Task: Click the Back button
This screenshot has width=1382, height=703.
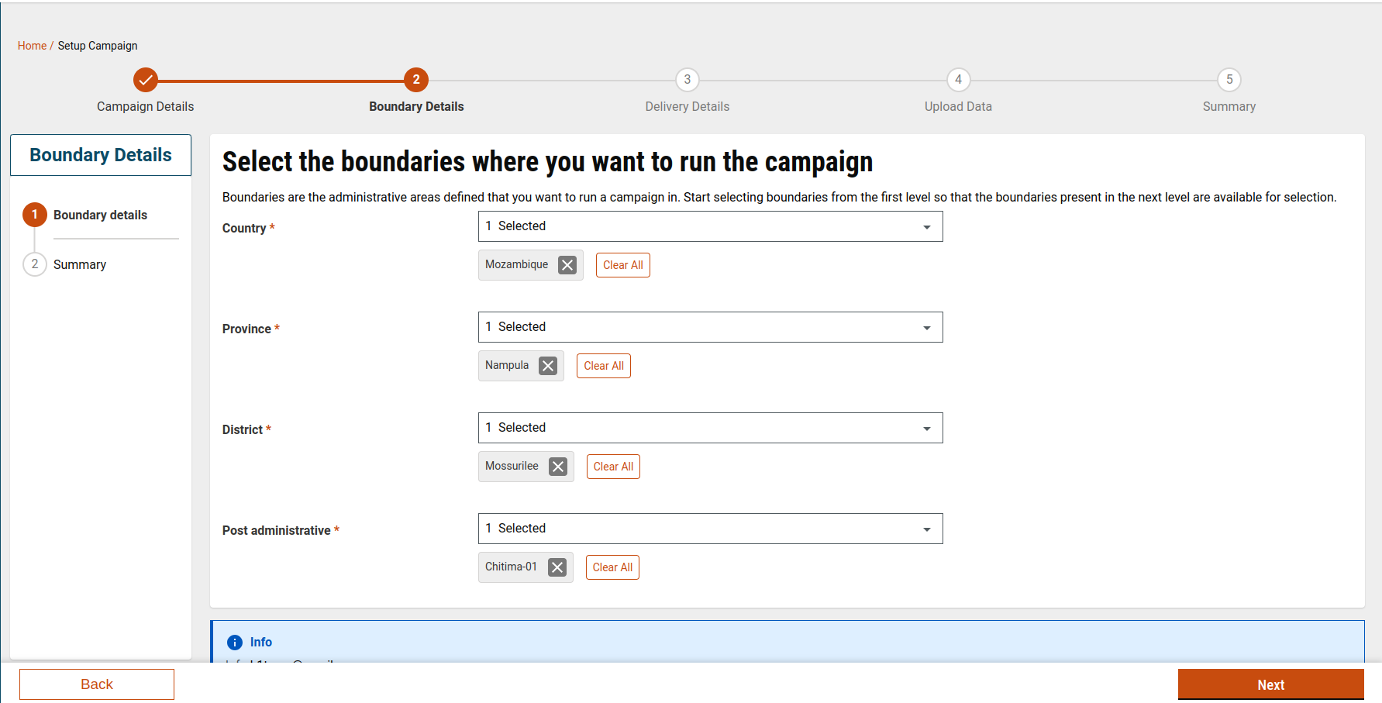Action: 97,684
